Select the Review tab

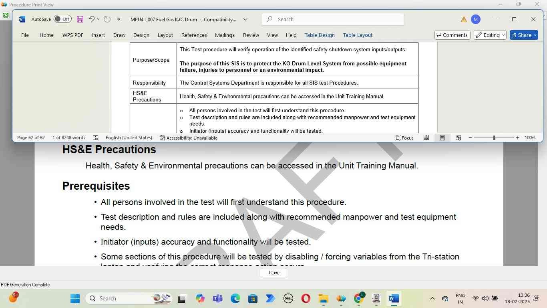[251, 35]
